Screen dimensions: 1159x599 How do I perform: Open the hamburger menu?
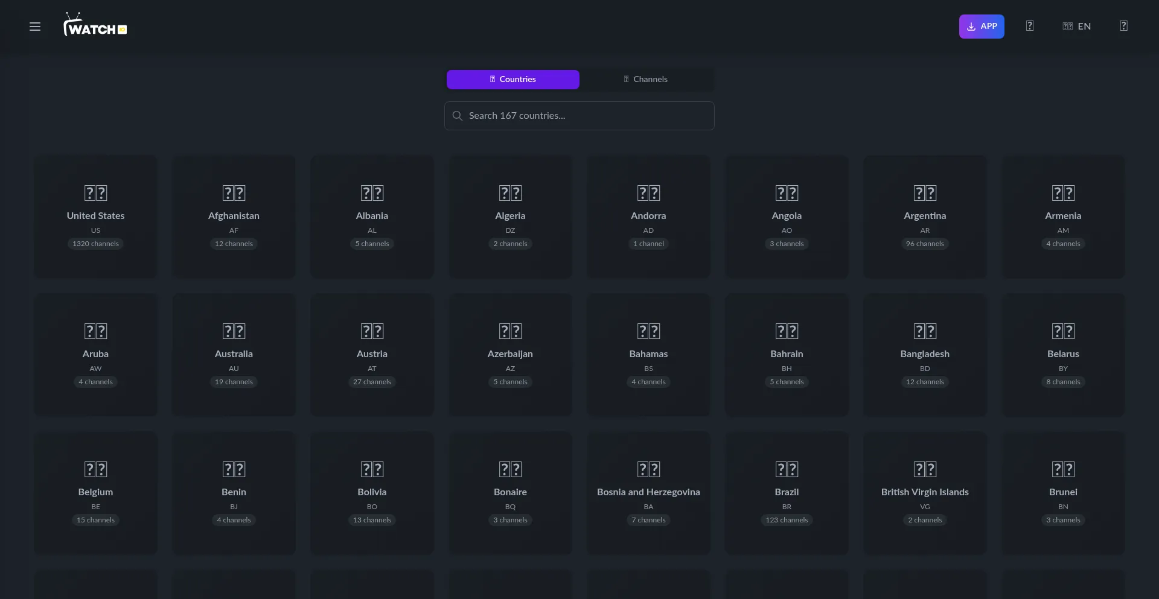(x=35, y=27)
